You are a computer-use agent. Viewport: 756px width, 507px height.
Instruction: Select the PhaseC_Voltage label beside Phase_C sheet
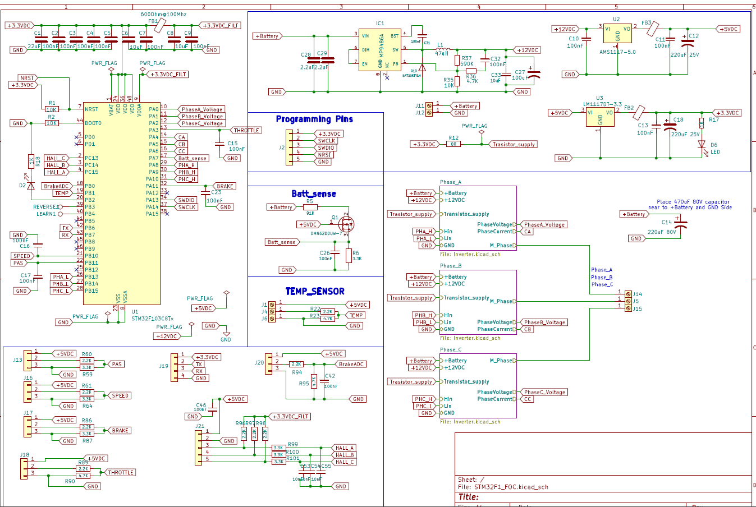544,392
